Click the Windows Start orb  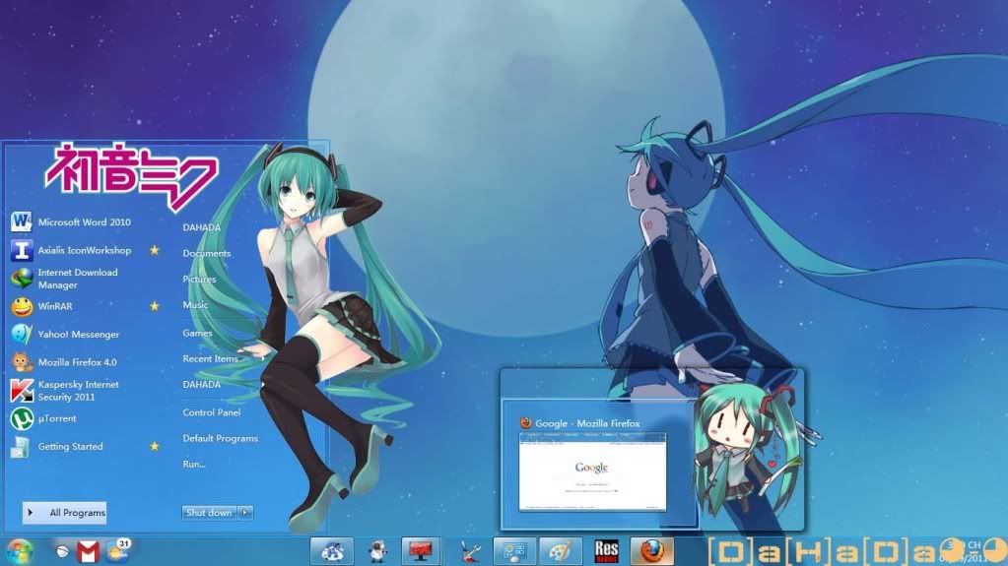[x=18, y=550]
